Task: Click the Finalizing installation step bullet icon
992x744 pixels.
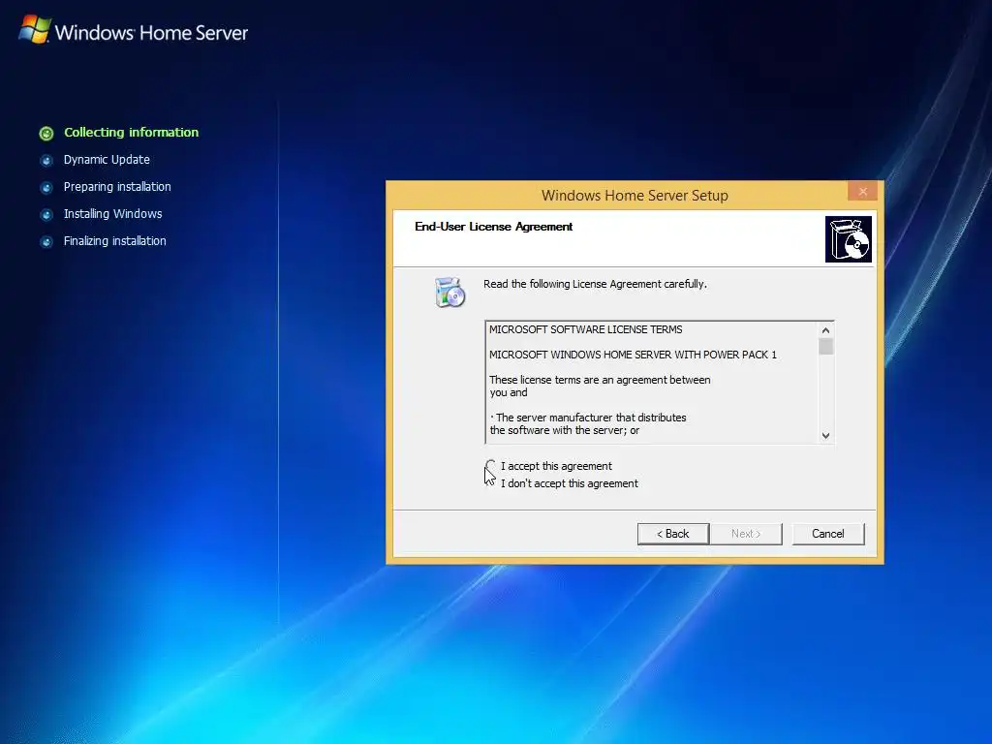Action: (46, 241)
